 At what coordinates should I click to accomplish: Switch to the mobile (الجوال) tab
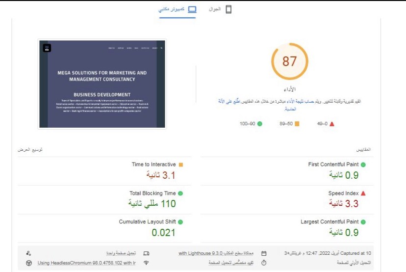click(x=220, y=9)
